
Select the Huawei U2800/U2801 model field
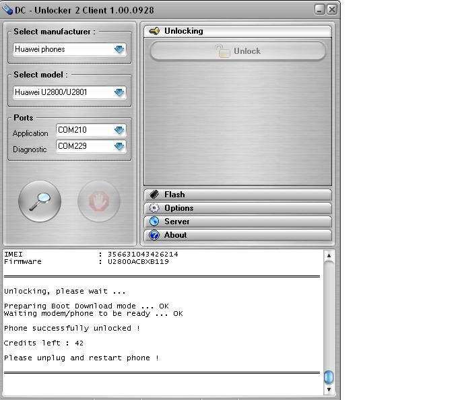tap(69, 92)
